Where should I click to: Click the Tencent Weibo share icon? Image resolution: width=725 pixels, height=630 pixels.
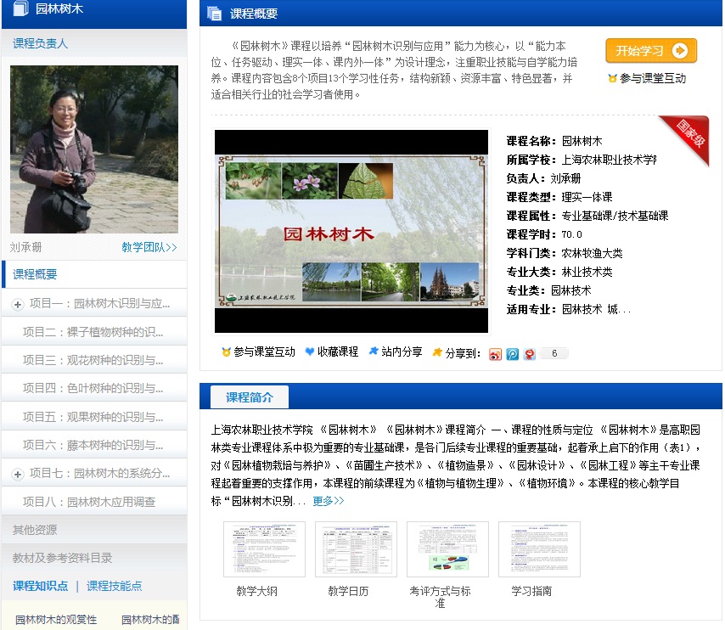pyautogui.click(x=513, y=354)
